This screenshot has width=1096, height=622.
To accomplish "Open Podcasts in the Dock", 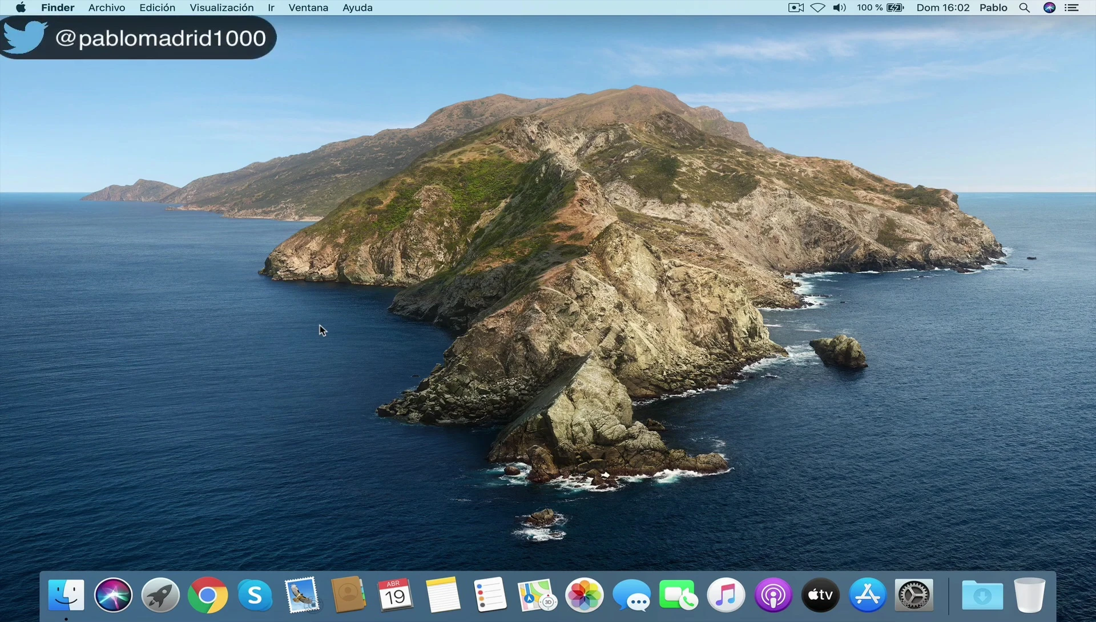I will [773, 595].
